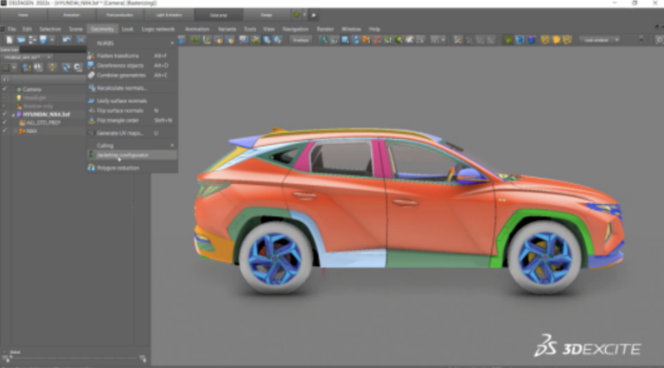Toggle visibility checkmark for Camera node
664x368 pixels.
click(x=5, y=89)
